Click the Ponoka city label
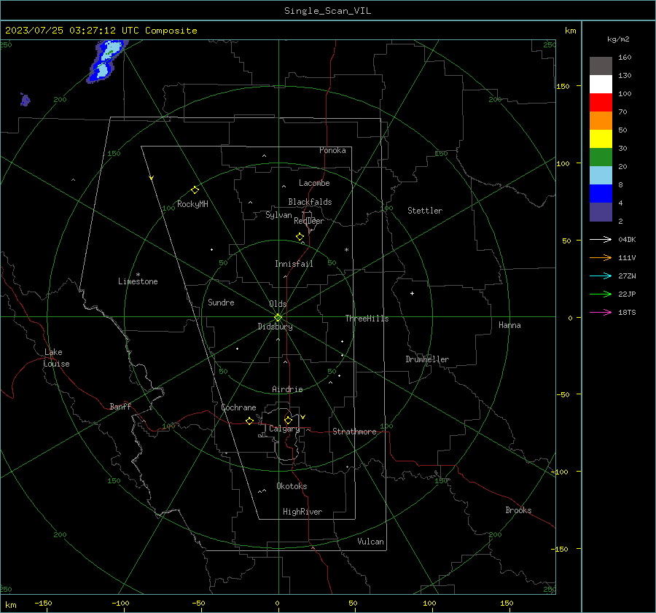 [x=332, y=150]
